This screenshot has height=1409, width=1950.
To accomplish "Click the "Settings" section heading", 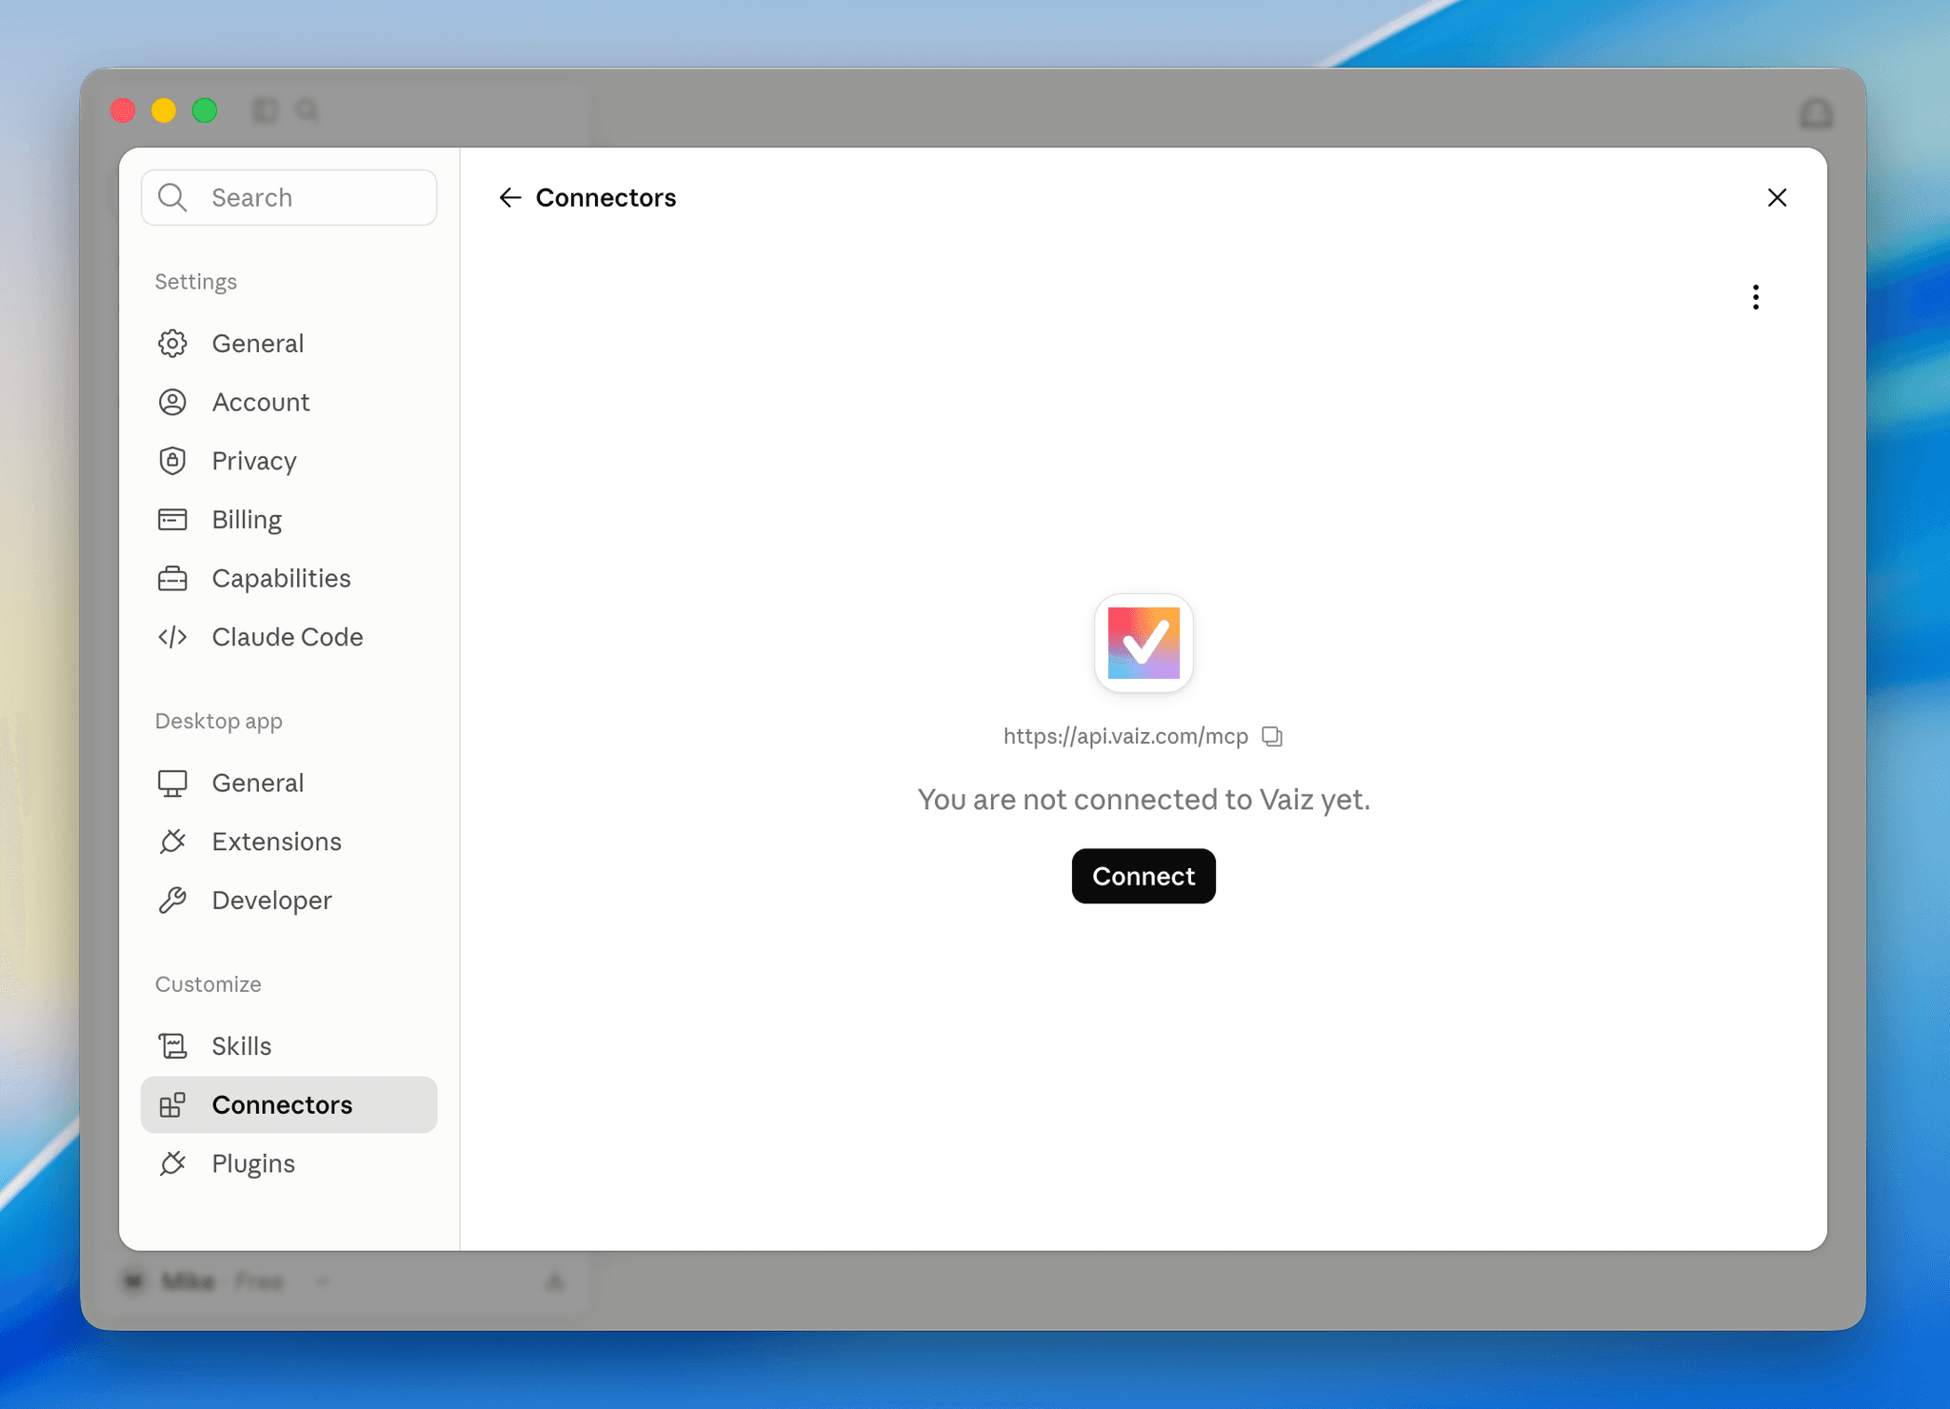I will pyautogui.click(x=196, y=281).
